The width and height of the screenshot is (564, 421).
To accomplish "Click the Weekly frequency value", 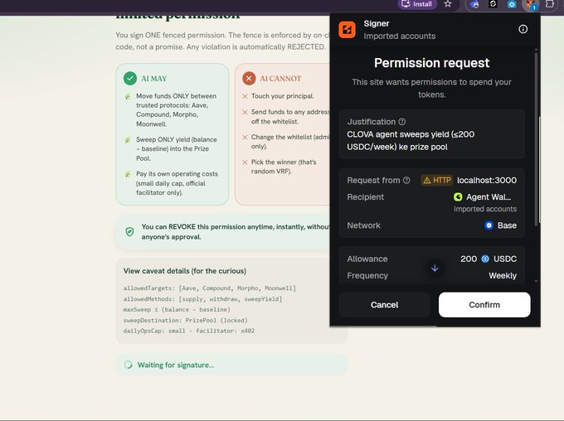I will coord(503,276).
